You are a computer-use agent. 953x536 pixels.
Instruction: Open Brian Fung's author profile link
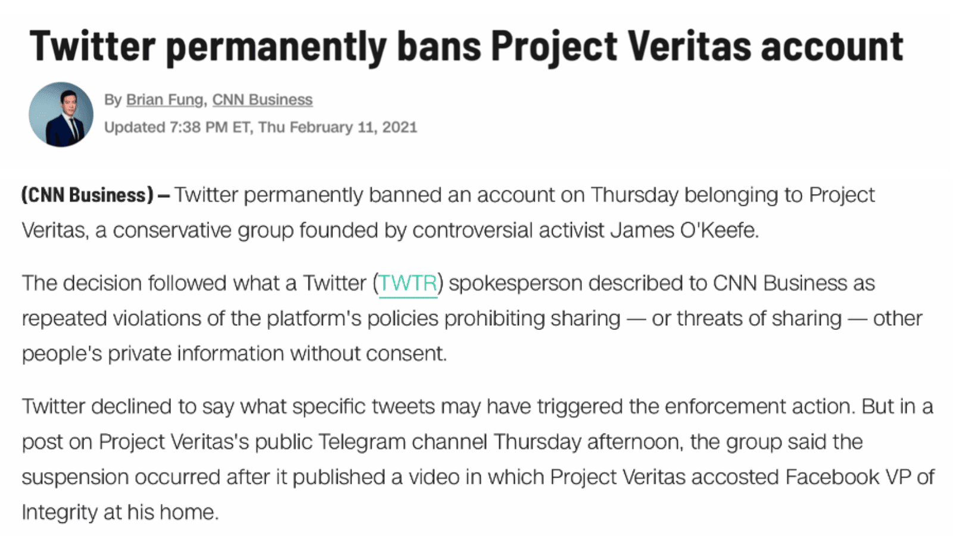pos(164,100)
